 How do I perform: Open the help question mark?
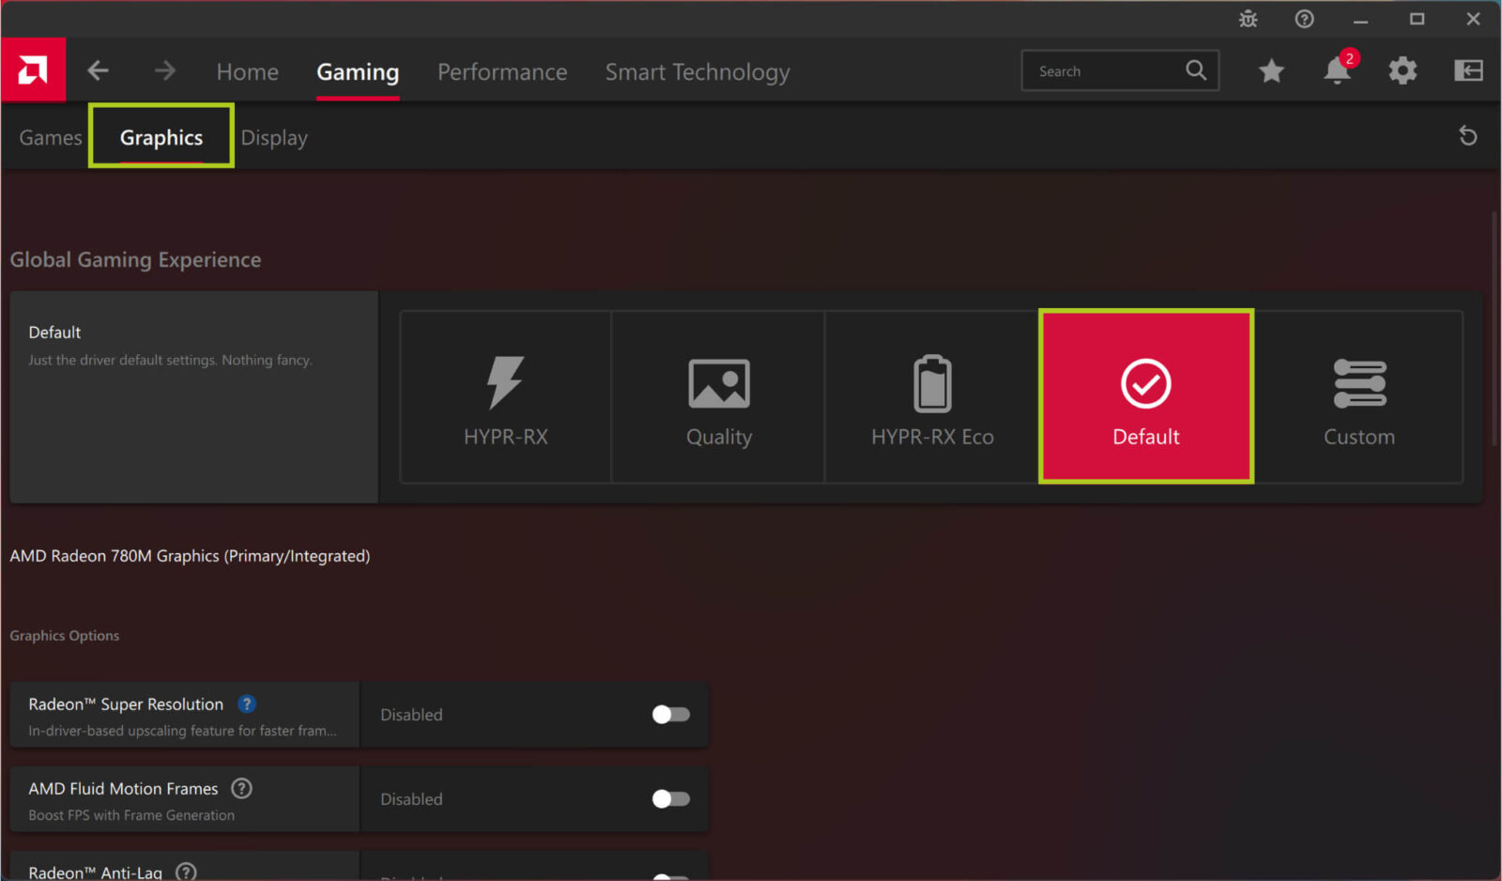click(x=1304, y=19)
